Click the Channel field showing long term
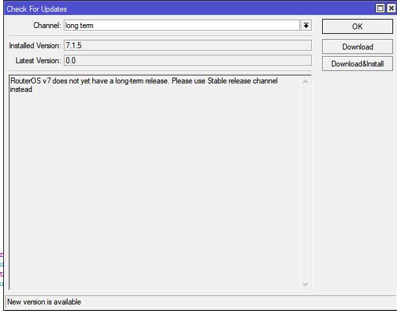Screen dimensions: 397x311 point(182,25)
